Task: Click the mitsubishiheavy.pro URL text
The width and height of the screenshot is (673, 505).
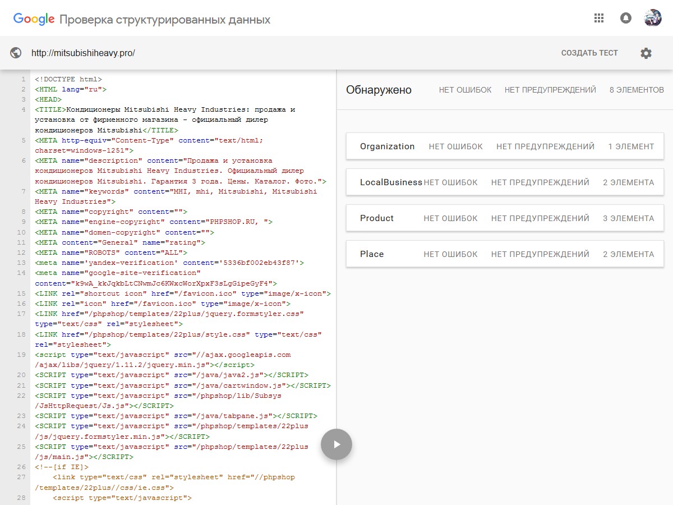Action: point(83,53)
